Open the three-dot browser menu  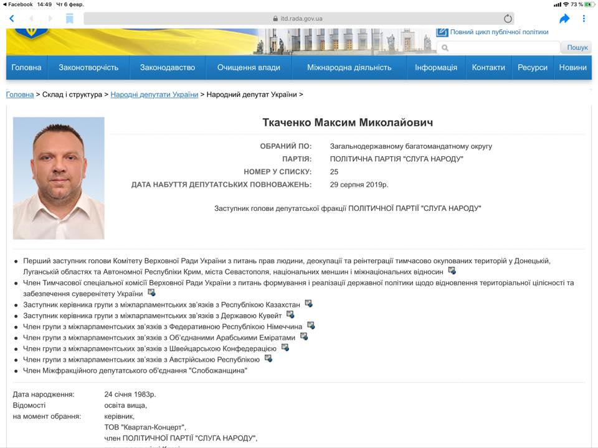tap(584, 18)
